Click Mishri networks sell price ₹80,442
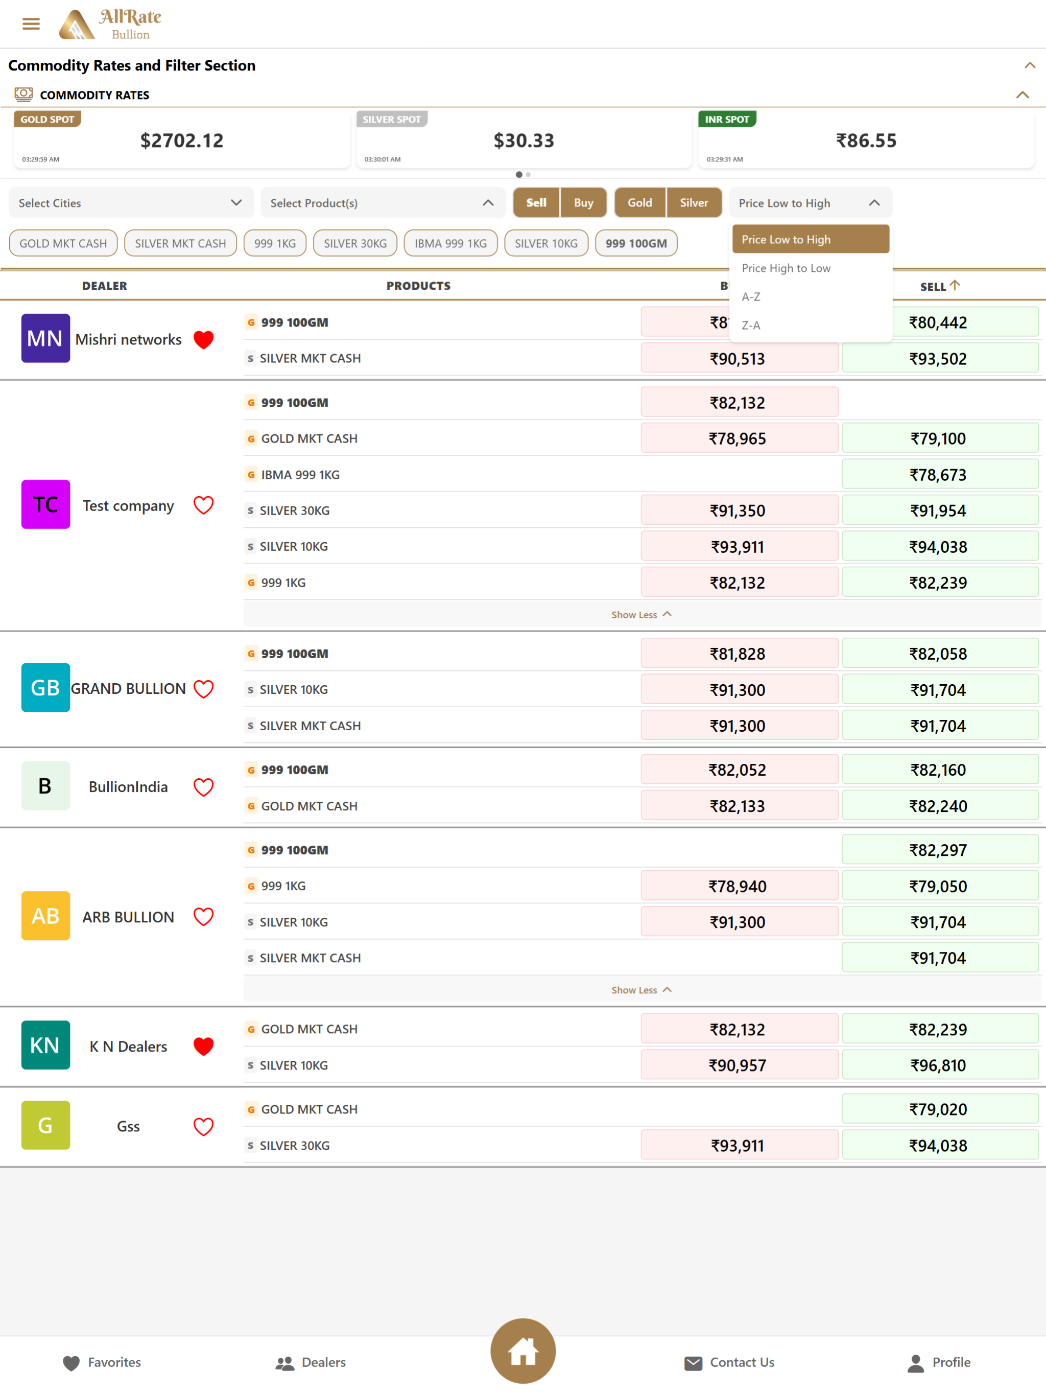 (x=940, y=322)
